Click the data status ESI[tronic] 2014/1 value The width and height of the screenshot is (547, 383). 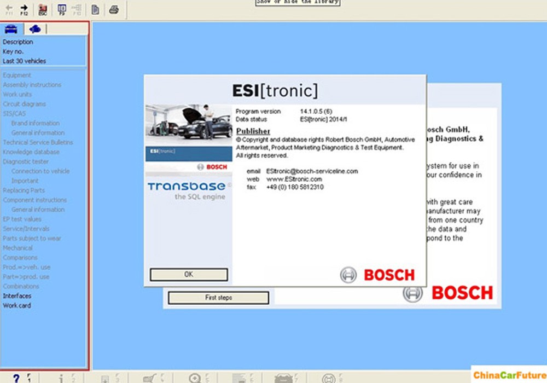point(323,119)
